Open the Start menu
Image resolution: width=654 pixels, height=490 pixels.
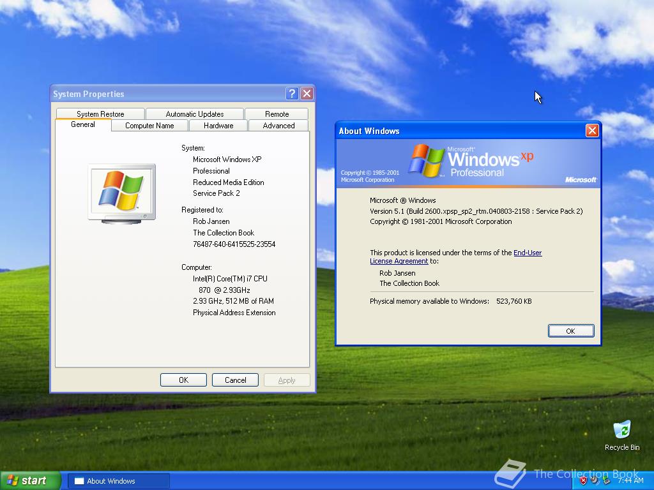[31, 480]
